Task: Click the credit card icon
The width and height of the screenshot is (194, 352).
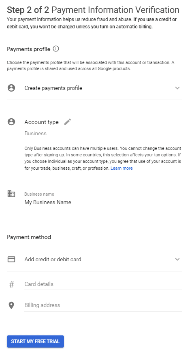Action: [x=11, y=259]
